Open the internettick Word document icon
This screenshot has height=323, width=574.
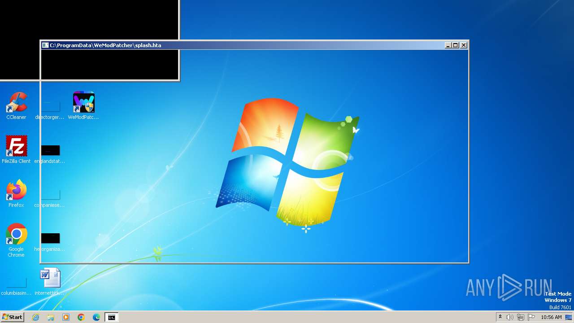(50, 282)
